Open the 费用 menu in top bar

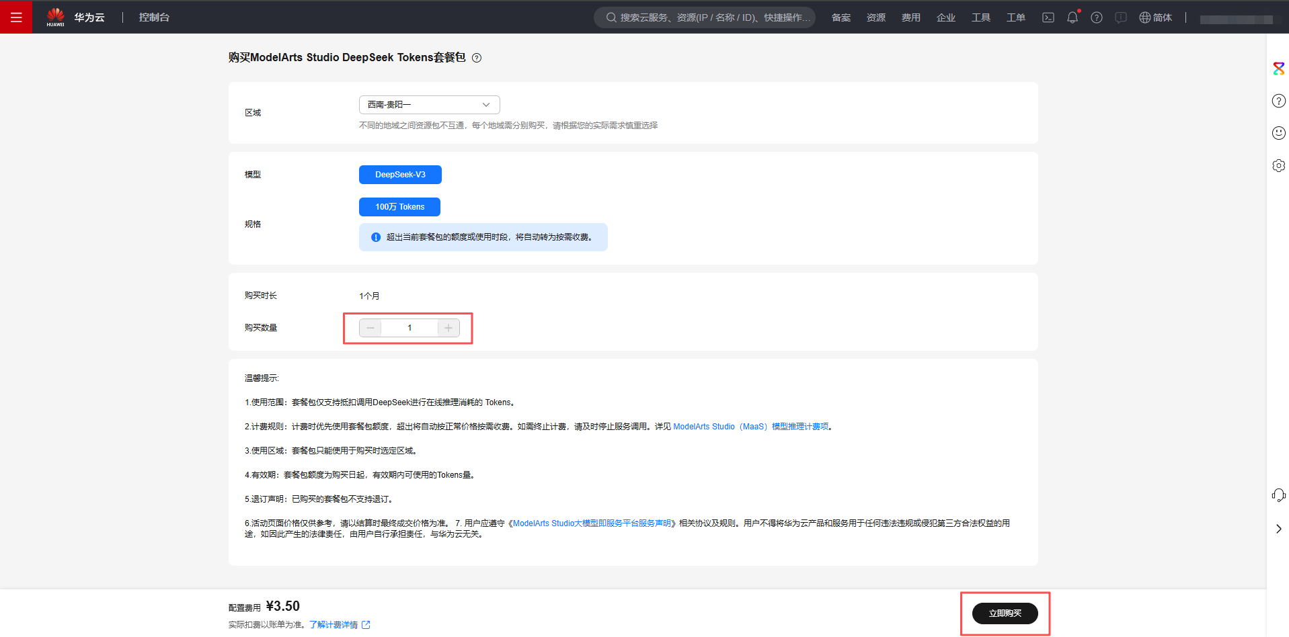click(x=910, y=17)
